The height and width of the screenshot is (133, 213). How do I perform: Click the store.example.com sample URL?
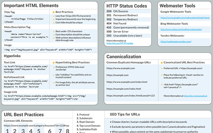pos(37,126)
